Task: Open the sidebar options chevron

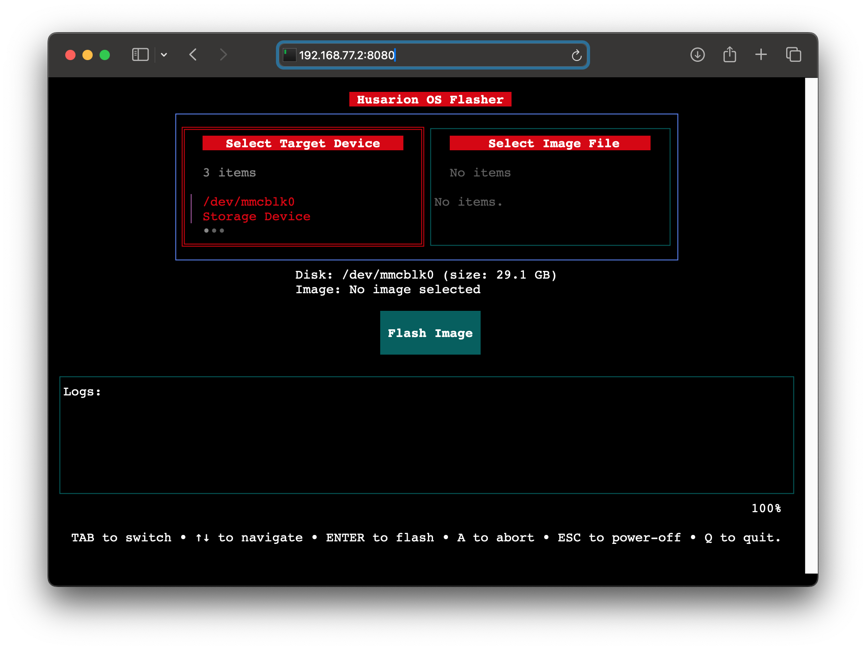Action: [164, 55]
